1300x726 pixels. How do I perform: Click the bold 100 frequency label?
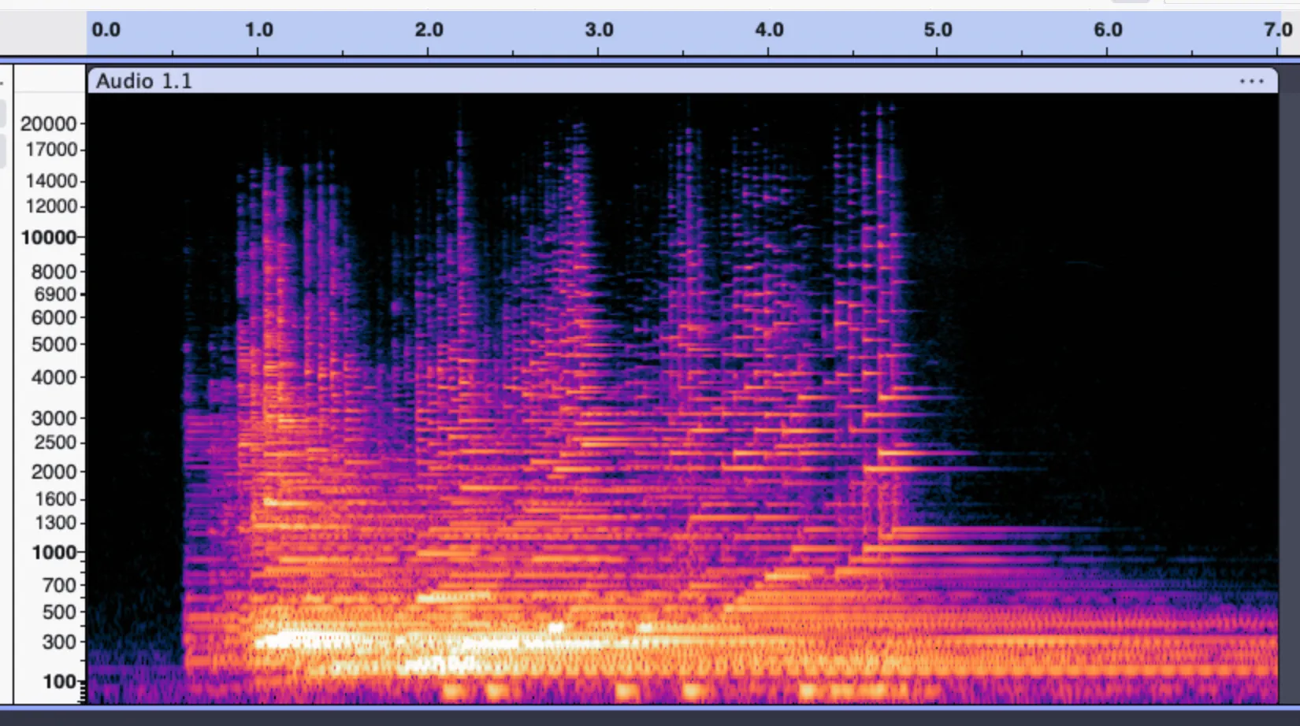tap(60, 682)
